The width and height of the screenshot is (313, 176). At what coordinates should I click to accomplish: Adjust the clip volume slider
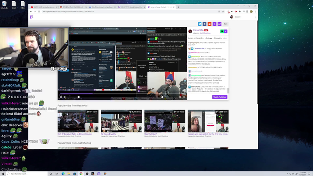coord(73,97)
